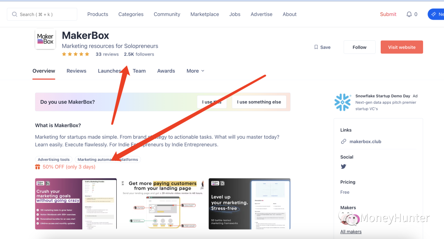Image resolution: width=444 pixels, height=239 pixels.
Task: Click the Free pricing text
Action: click(345, 192)
